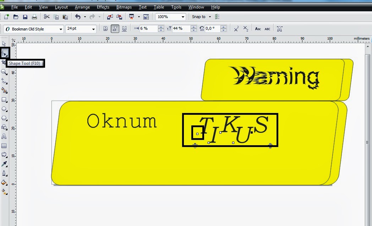Open the Text menu
Screen dimensions: 372x226
(x=143, y=7)
